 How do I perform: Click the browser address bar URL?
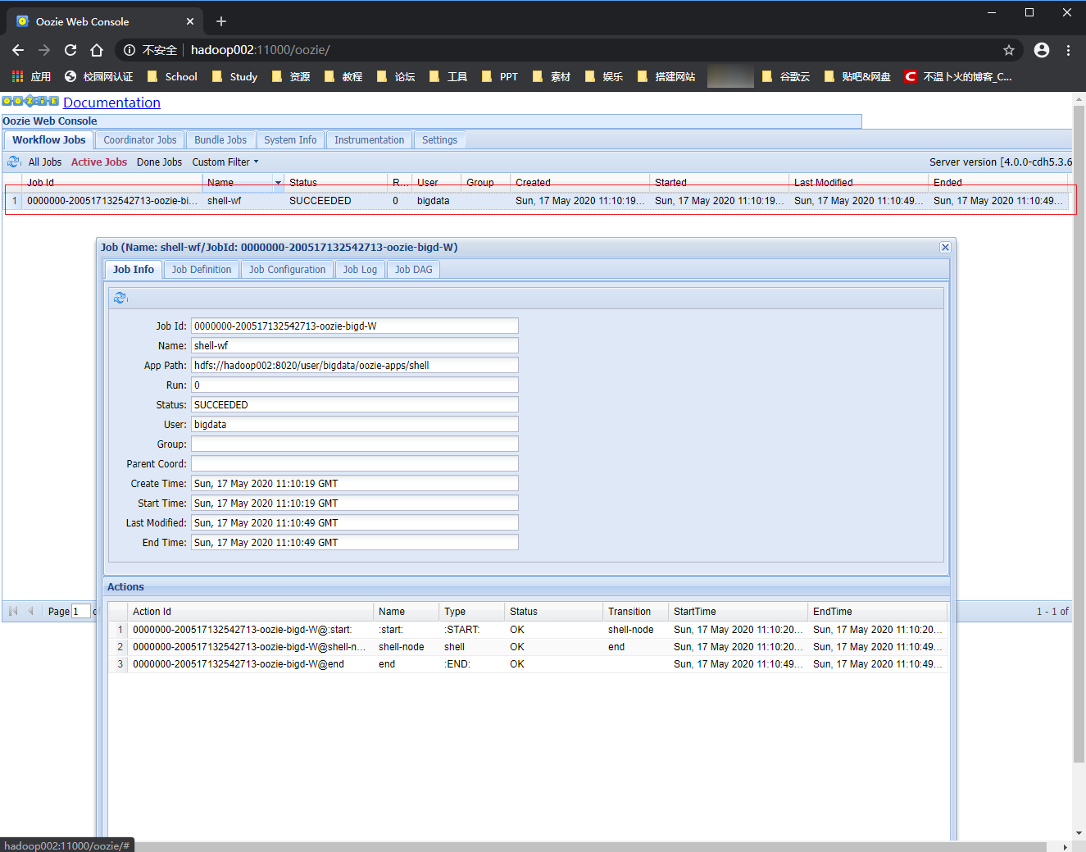coord(260,50)
